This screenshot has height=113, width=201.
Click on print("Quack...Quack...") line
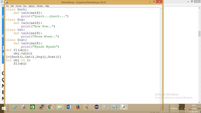[x=45, y=16]
